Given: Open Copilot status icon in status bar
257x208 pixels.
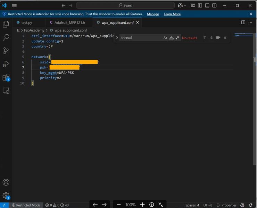Looking at the screenshot, I should coord(242,205).
